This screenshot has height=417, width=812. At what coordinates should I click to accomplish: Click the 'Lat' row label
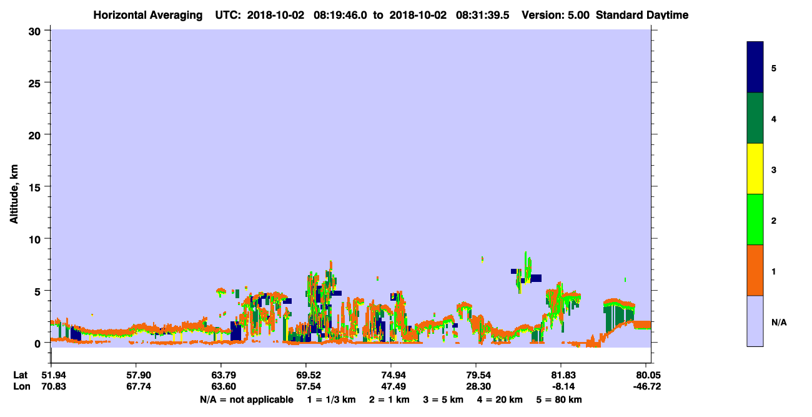(x=20, y=375)
